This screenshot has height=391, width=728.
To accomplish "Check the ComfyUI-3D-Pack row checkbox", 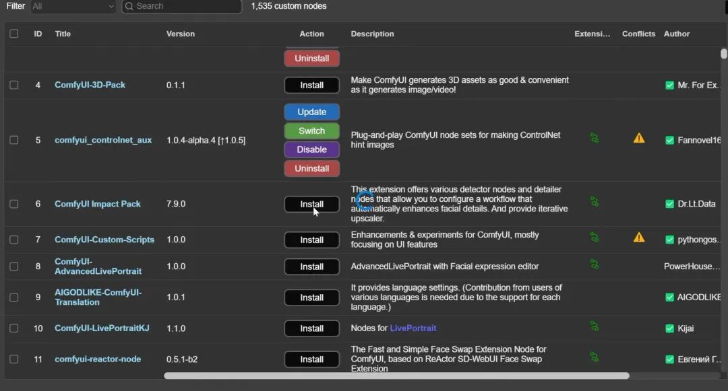I will click(14, 85).
